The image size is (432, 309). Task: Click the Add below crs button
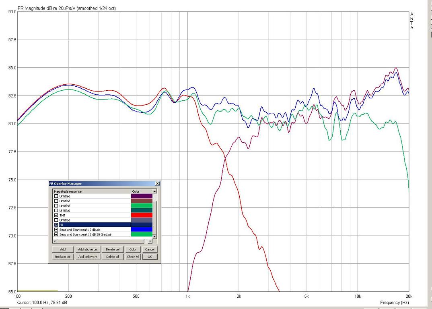pyautogui.click(x=88, y=257)
